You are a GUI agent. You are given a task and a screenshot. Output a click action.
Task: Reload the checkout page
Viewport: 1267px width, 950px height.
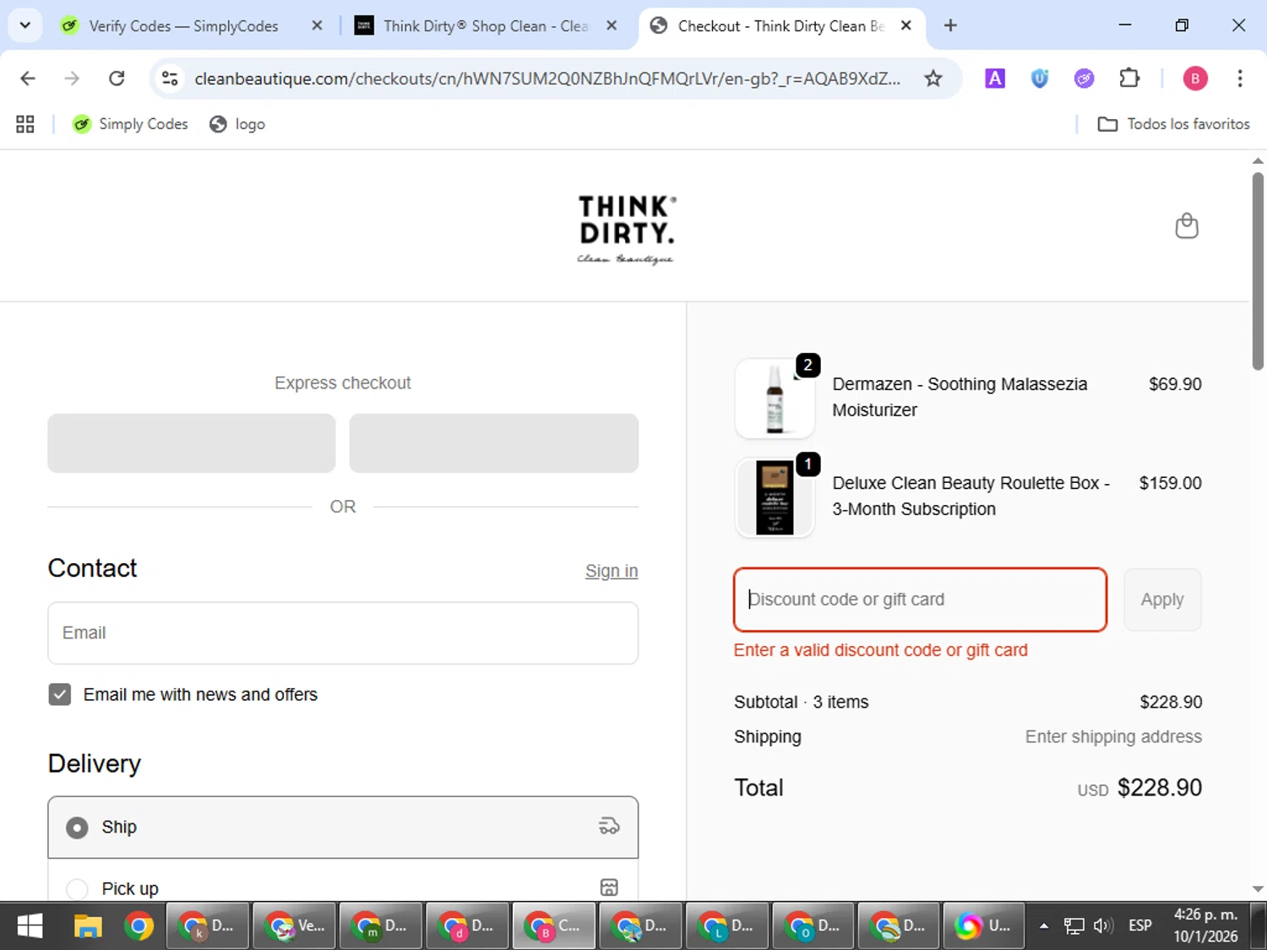(117, 79)
